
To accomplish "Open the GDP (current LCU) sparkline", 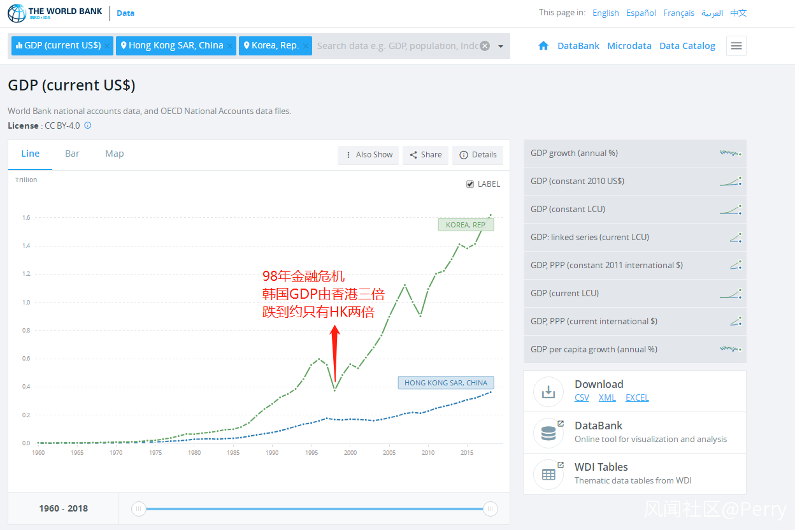I will (731, 293).
